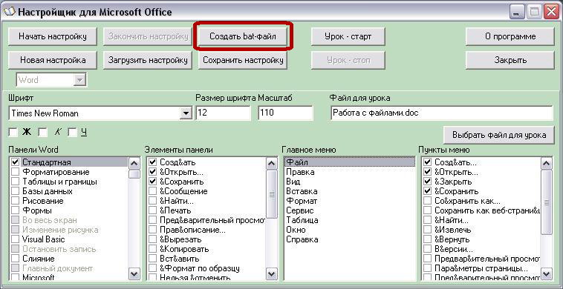Click Пункты меню scrollbar up arrow

547,164
